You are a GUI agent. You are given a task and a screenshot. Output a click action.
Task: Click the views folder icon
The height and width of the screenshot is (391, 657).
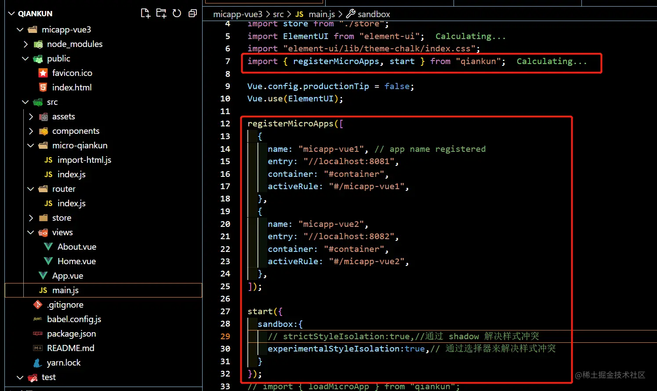click(43, 232)
